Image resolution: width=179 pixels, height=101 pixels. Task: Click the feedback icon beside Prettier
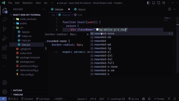point(169,99)
